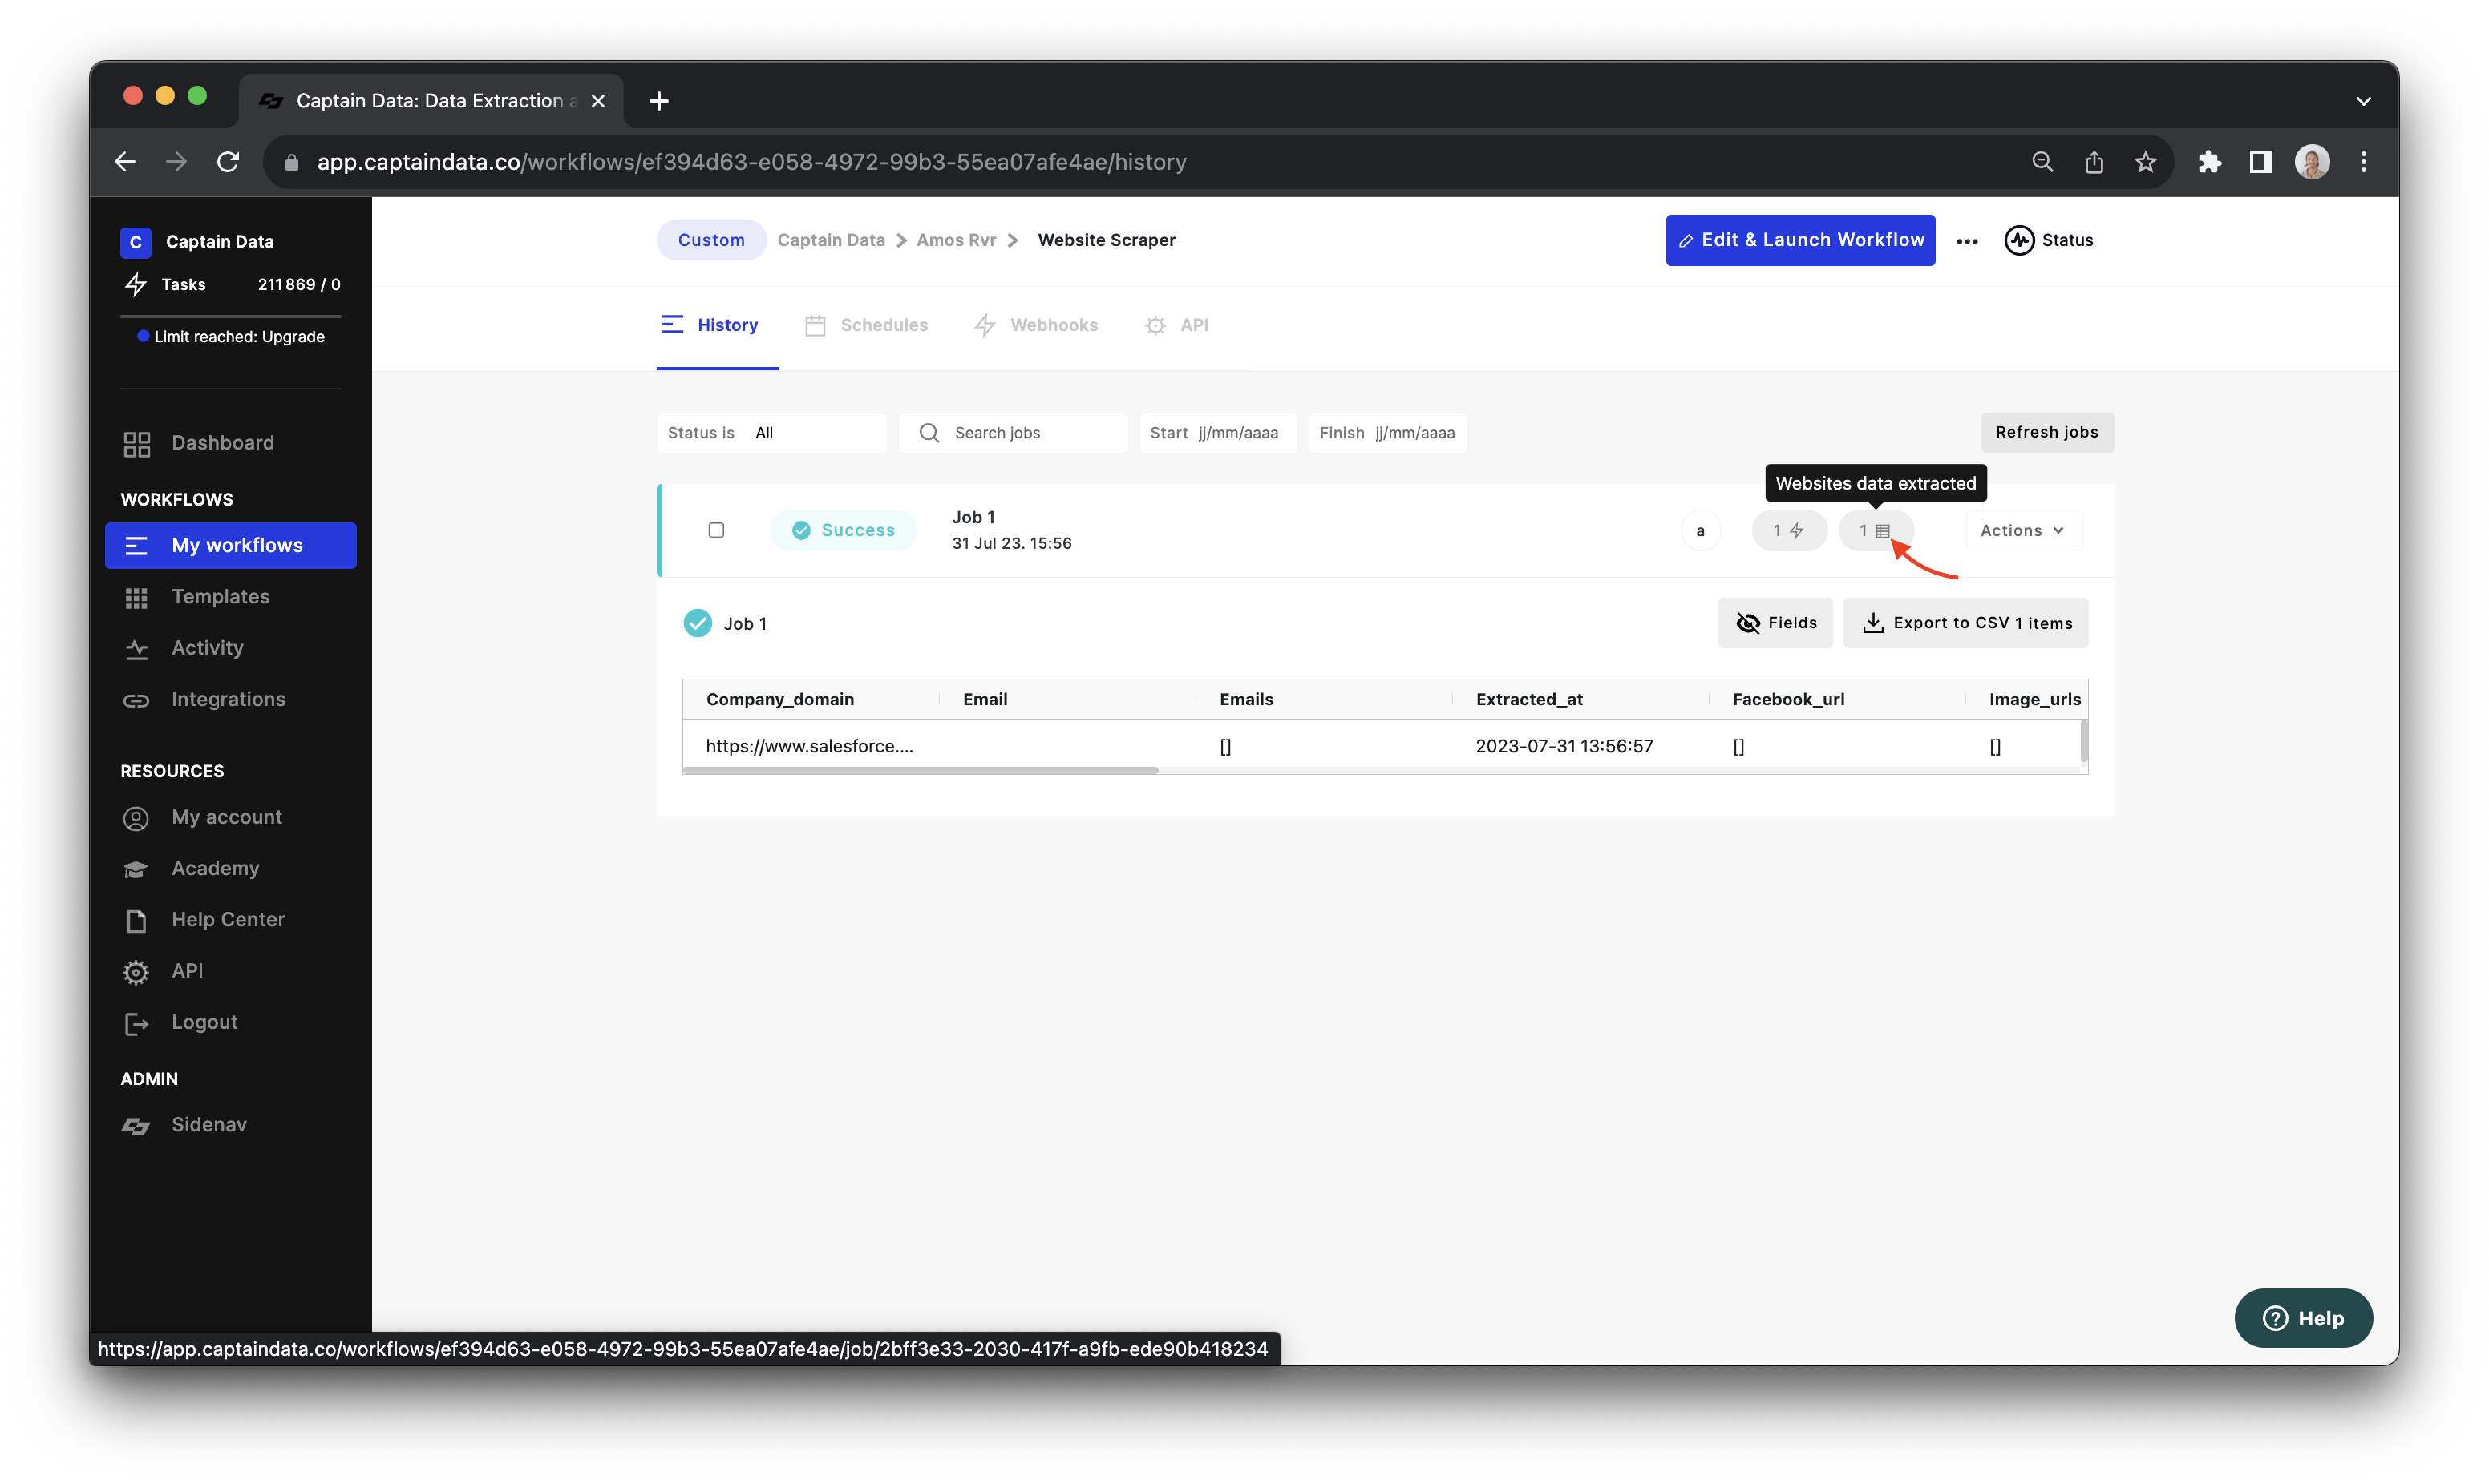Click the table vertical scrollbar
The height and width of the screenshot is (1484, 2489).
tap(2084, 742)
